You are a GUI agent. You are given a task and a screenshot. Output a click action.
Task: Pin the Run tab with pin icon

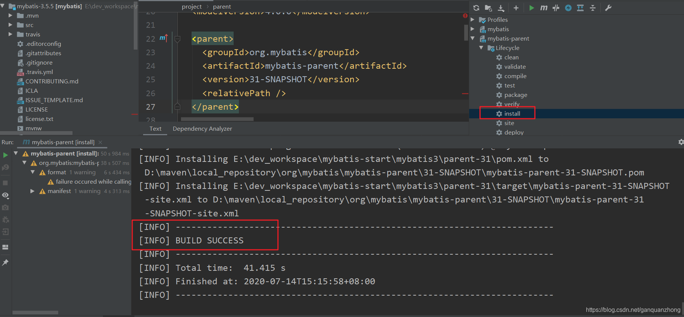[5, 263]
